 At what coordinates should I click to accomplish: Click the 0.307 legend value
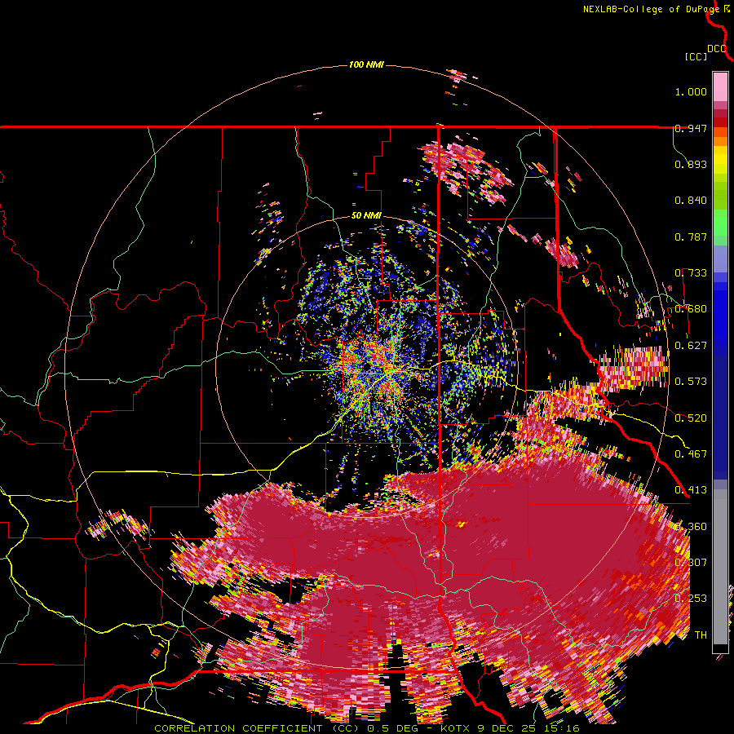coord(691,563)
